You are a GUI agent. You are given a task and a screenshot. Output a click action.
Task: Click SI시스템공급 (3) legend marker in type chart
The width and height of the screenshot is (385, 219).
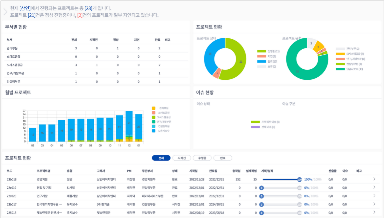[340, 54]
